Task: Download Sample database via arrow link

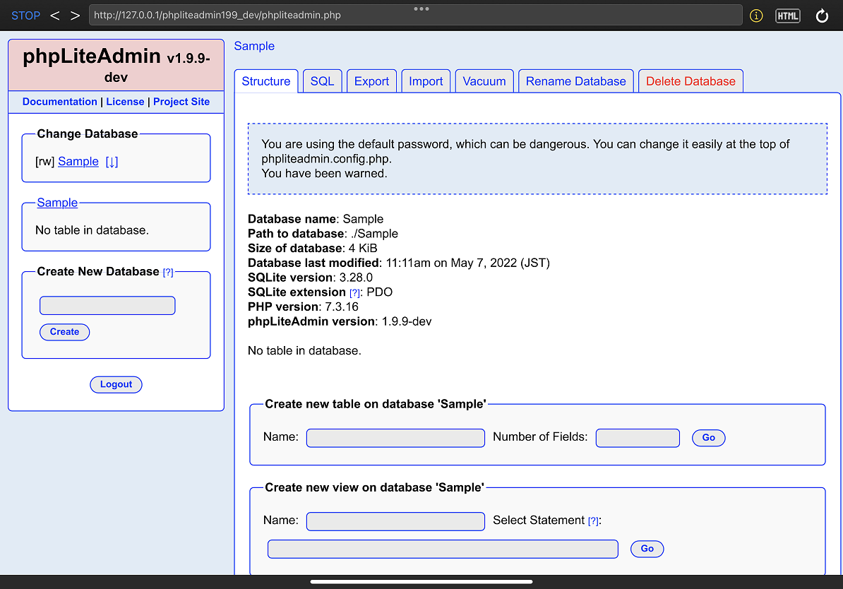Action: 112,161
